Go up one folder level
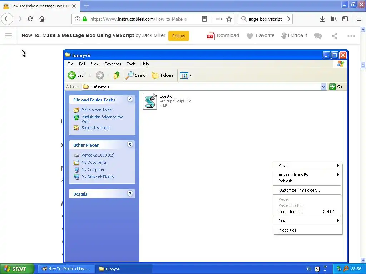 pyautogui.click(x=117, y=75)
